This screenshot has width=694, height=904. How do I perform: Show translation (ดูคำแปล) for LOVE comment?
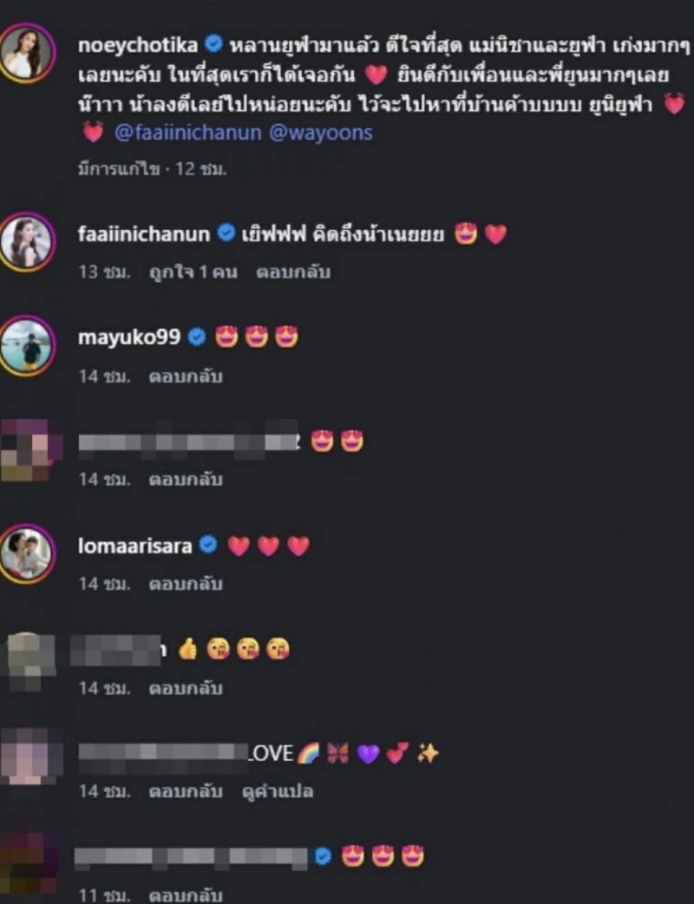pos(278,791)
